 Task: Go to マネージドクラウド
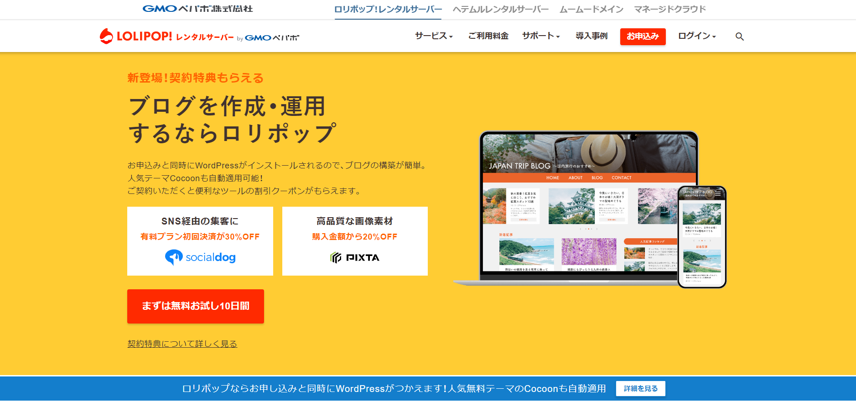pos(670,9)
